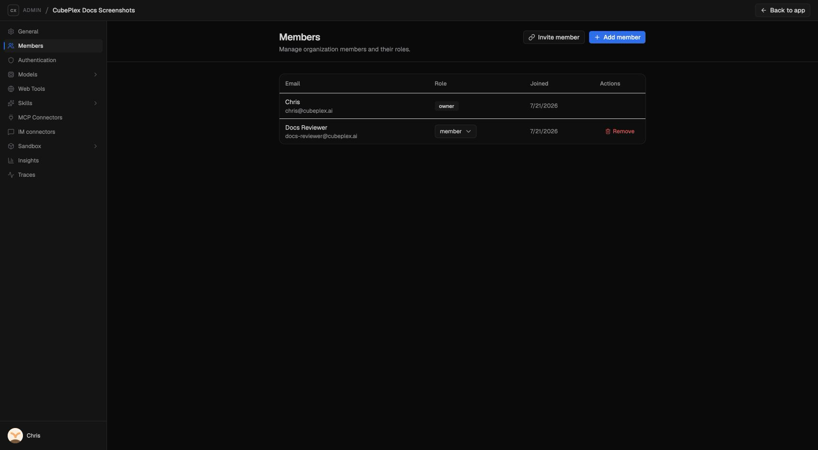The width and height of the screenshot is (818, 450).
Task: Click the Chris username in the sidebar footer
Action: pyautogui.click(x=33, y=436)
